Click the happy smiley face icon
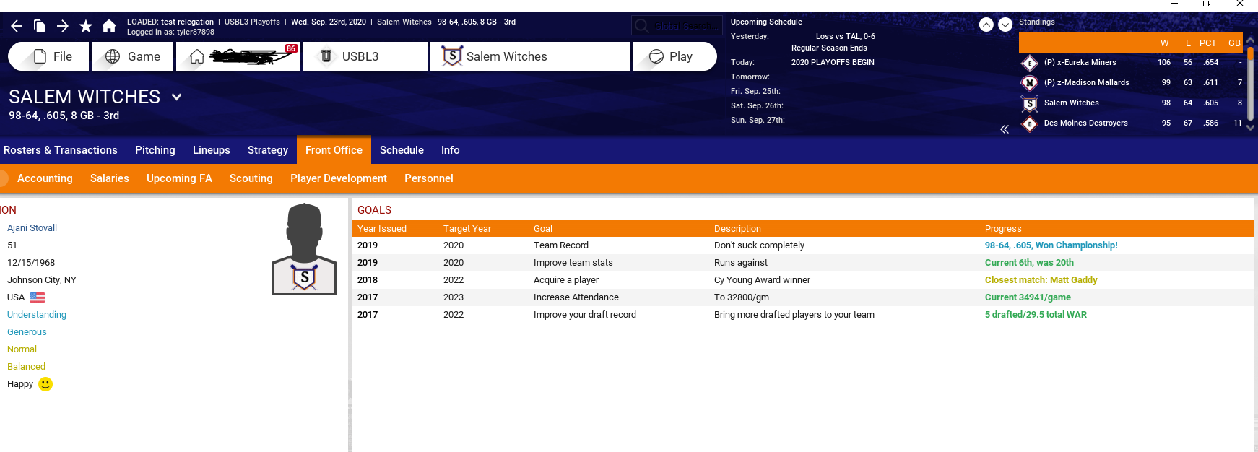Screen dimensions: 1258x452 (45, 384)
